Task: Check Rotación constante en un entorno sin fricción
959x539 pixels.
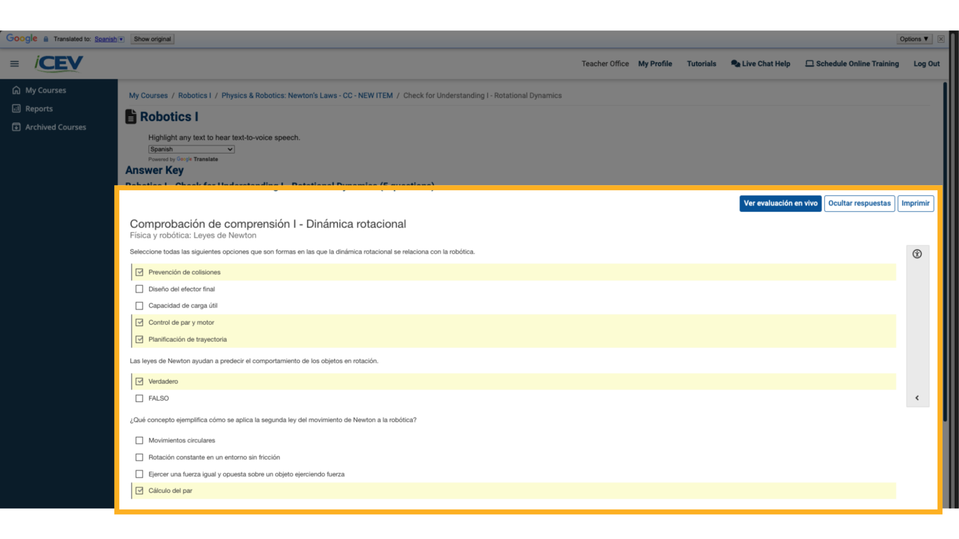Action: [139, 458]
